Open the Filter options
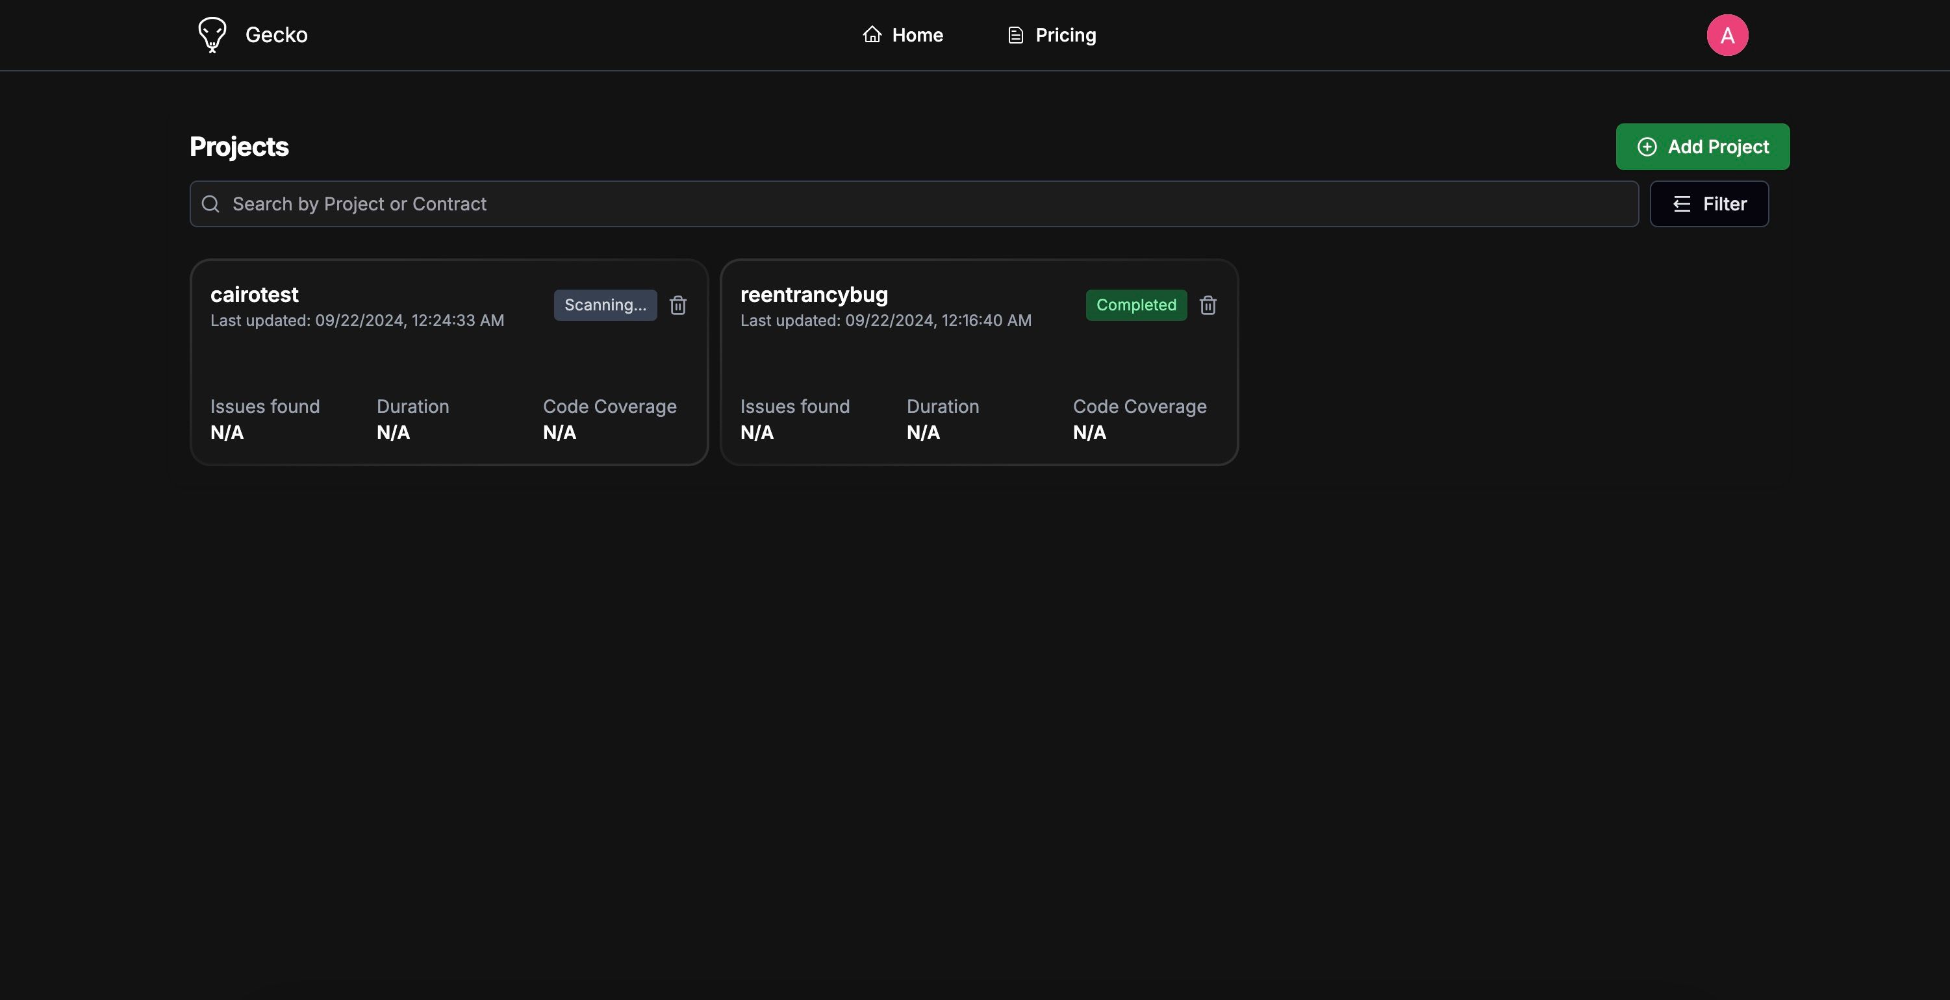Image resolution: width=1950 pixels, height=1000 pixels. click(x=1709, y=204)
